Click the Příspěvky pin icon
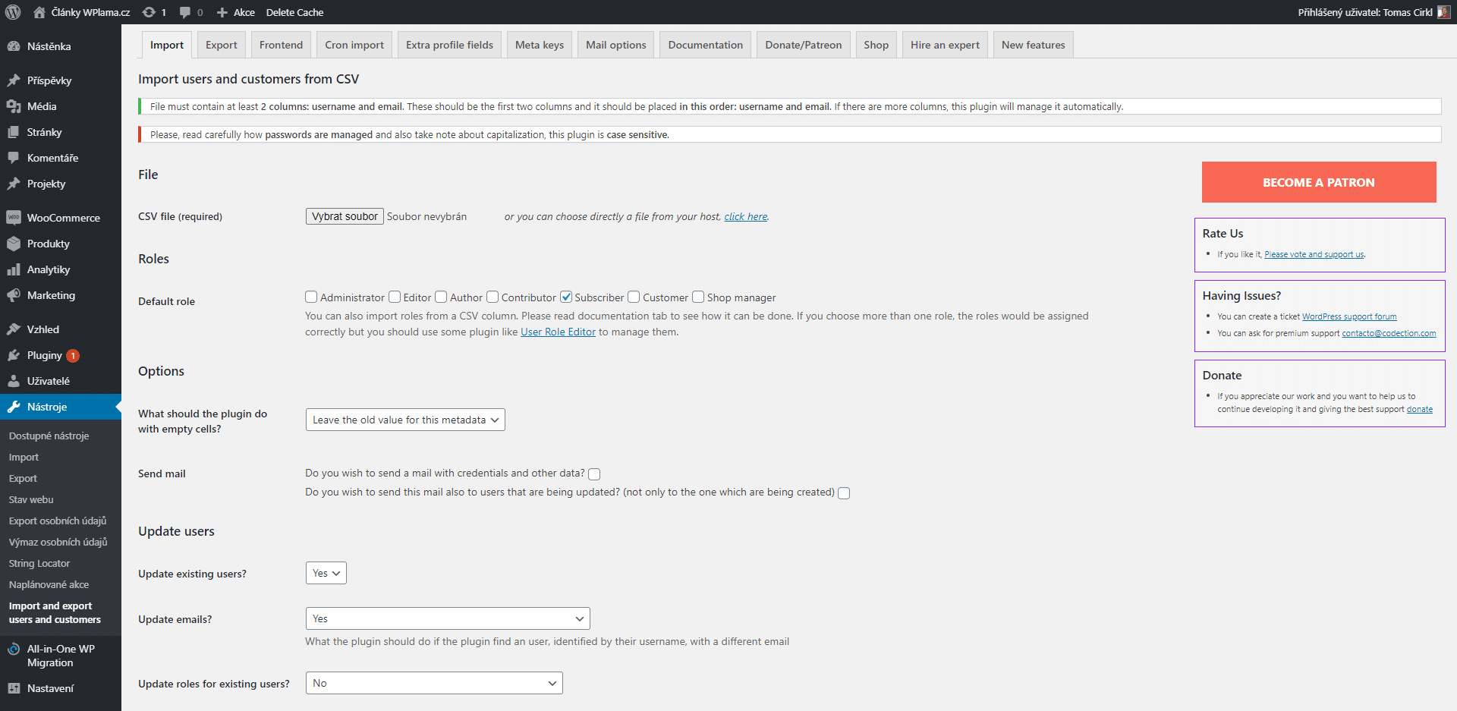The height and width of the screenshot is (711, 1457). [x=14, y=80]
